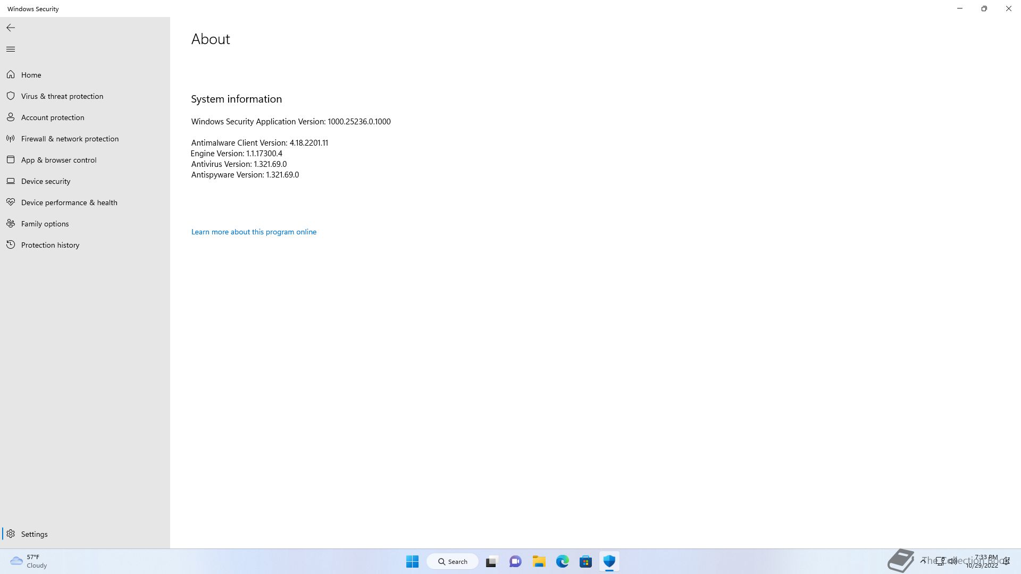Click Windows Security taskbar icon
Image resolution: width=1021 pixels, height=574 pixels.
coord(609,561)
